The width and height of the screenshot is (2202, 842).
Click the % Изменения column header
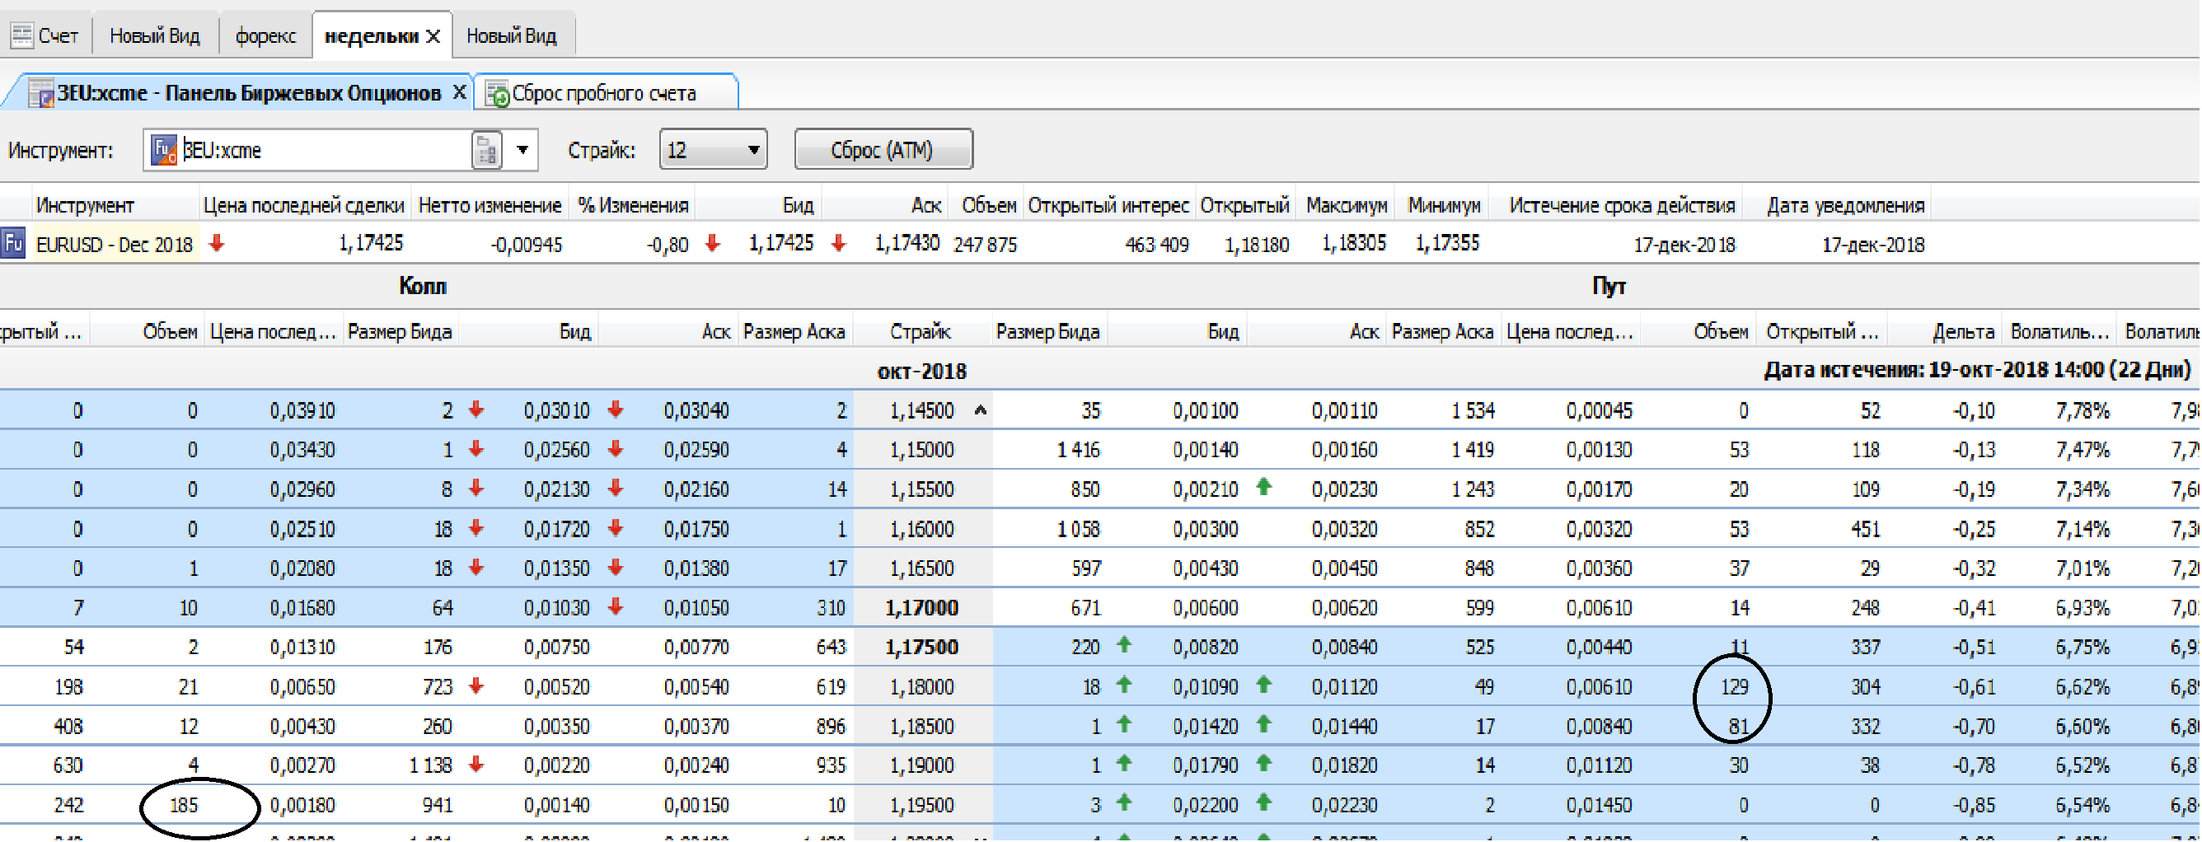(x=633, y=205)
